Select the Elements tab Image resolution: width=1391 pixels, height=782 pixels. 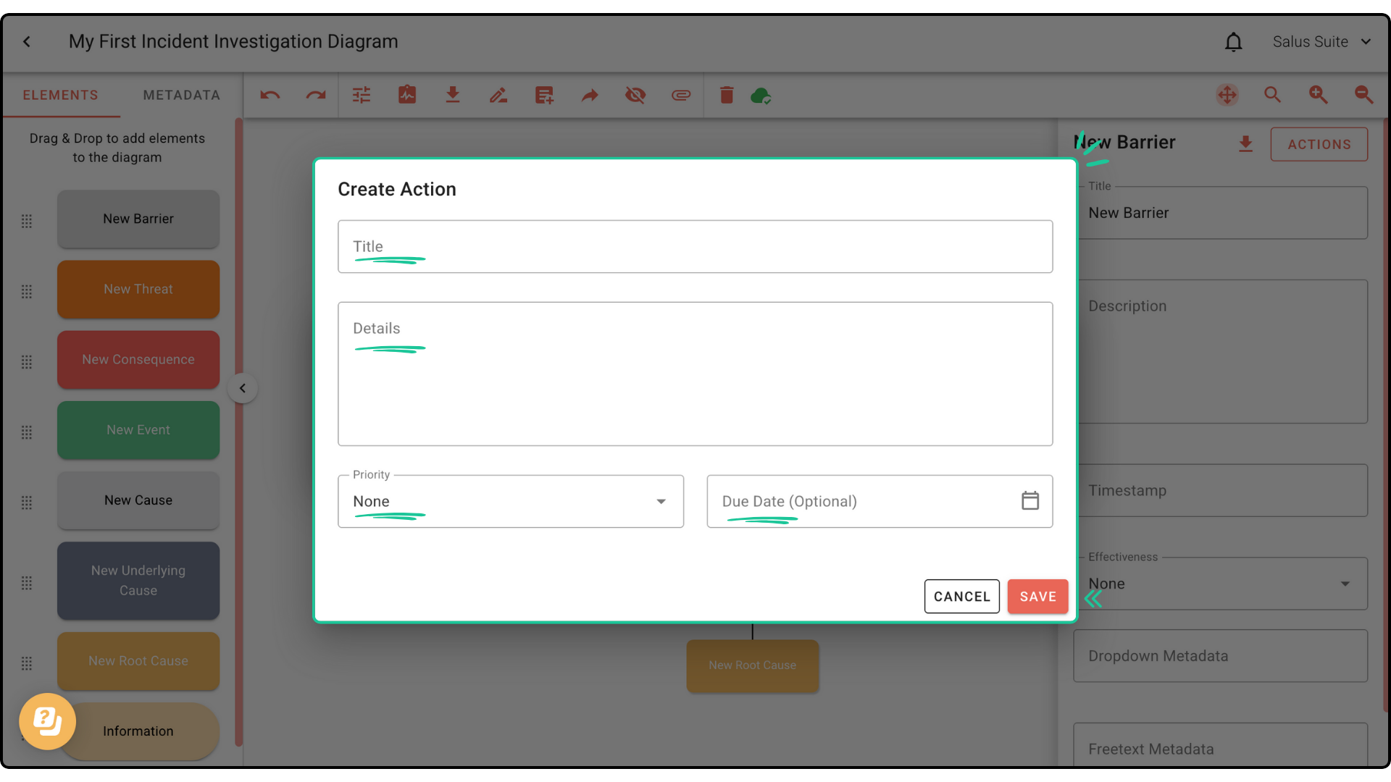coord(60,95)
